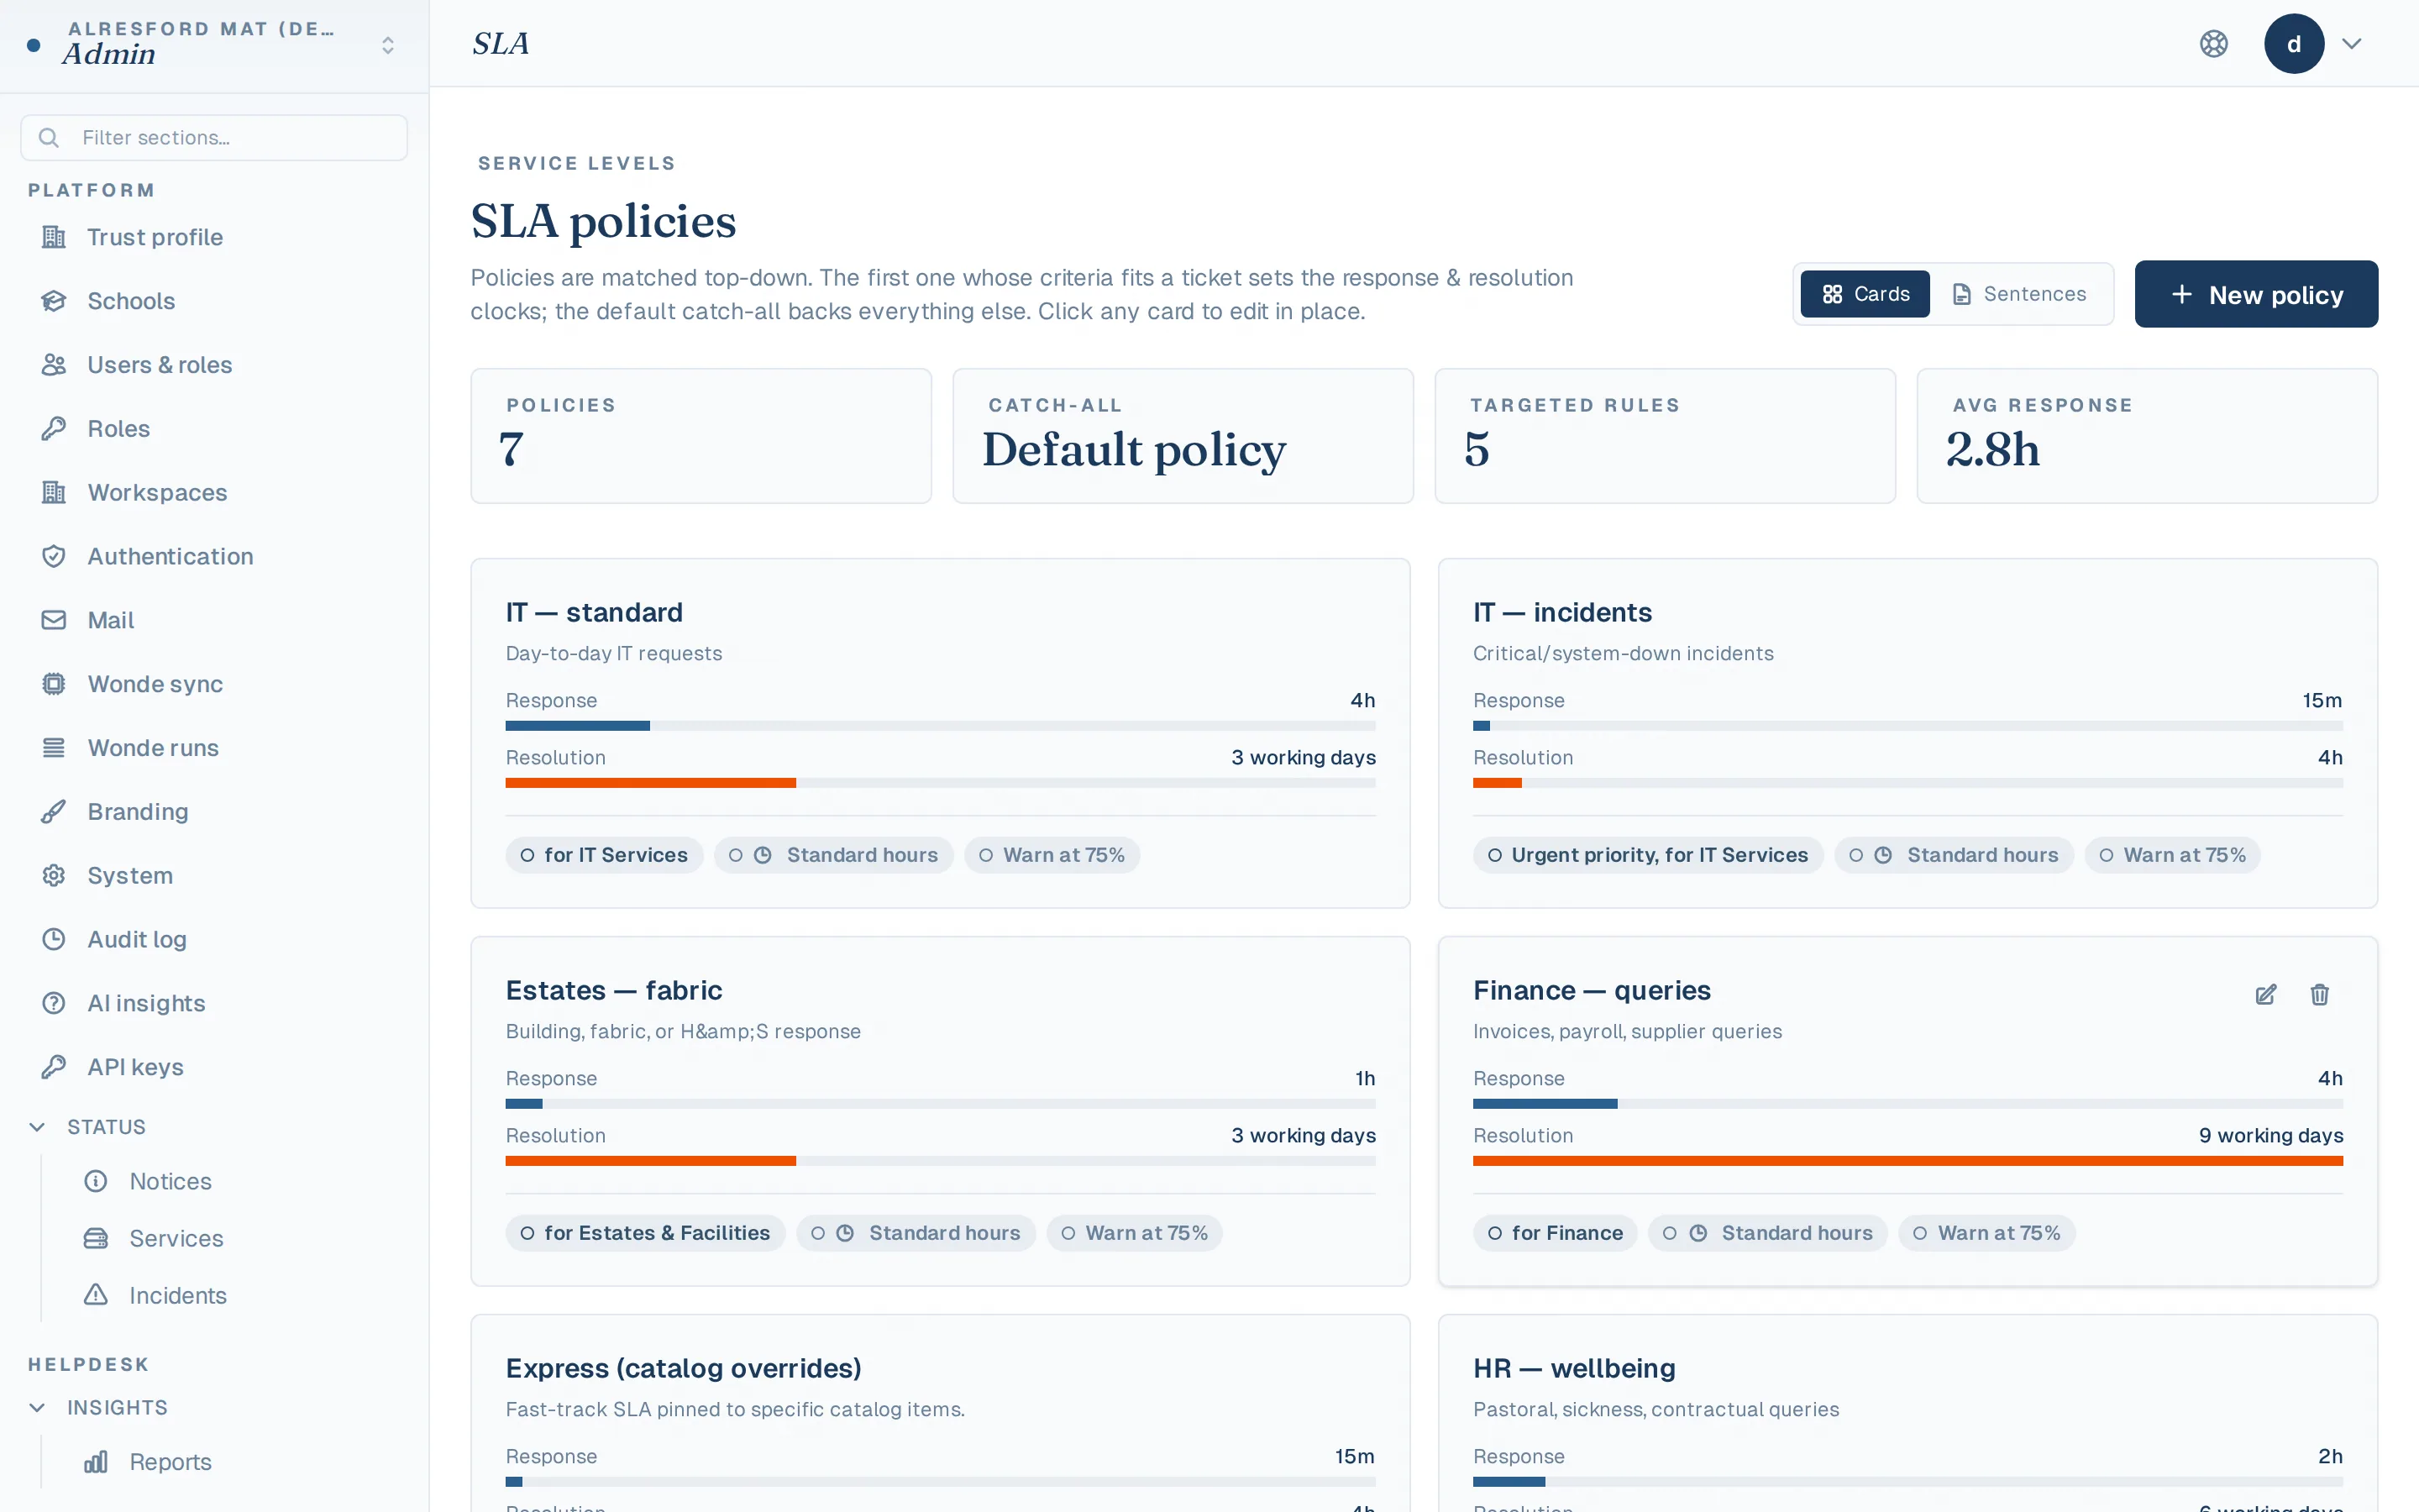Click the Services server icon
Viewport: 2419px width, 1512px height.
[x=96, y=1238]
